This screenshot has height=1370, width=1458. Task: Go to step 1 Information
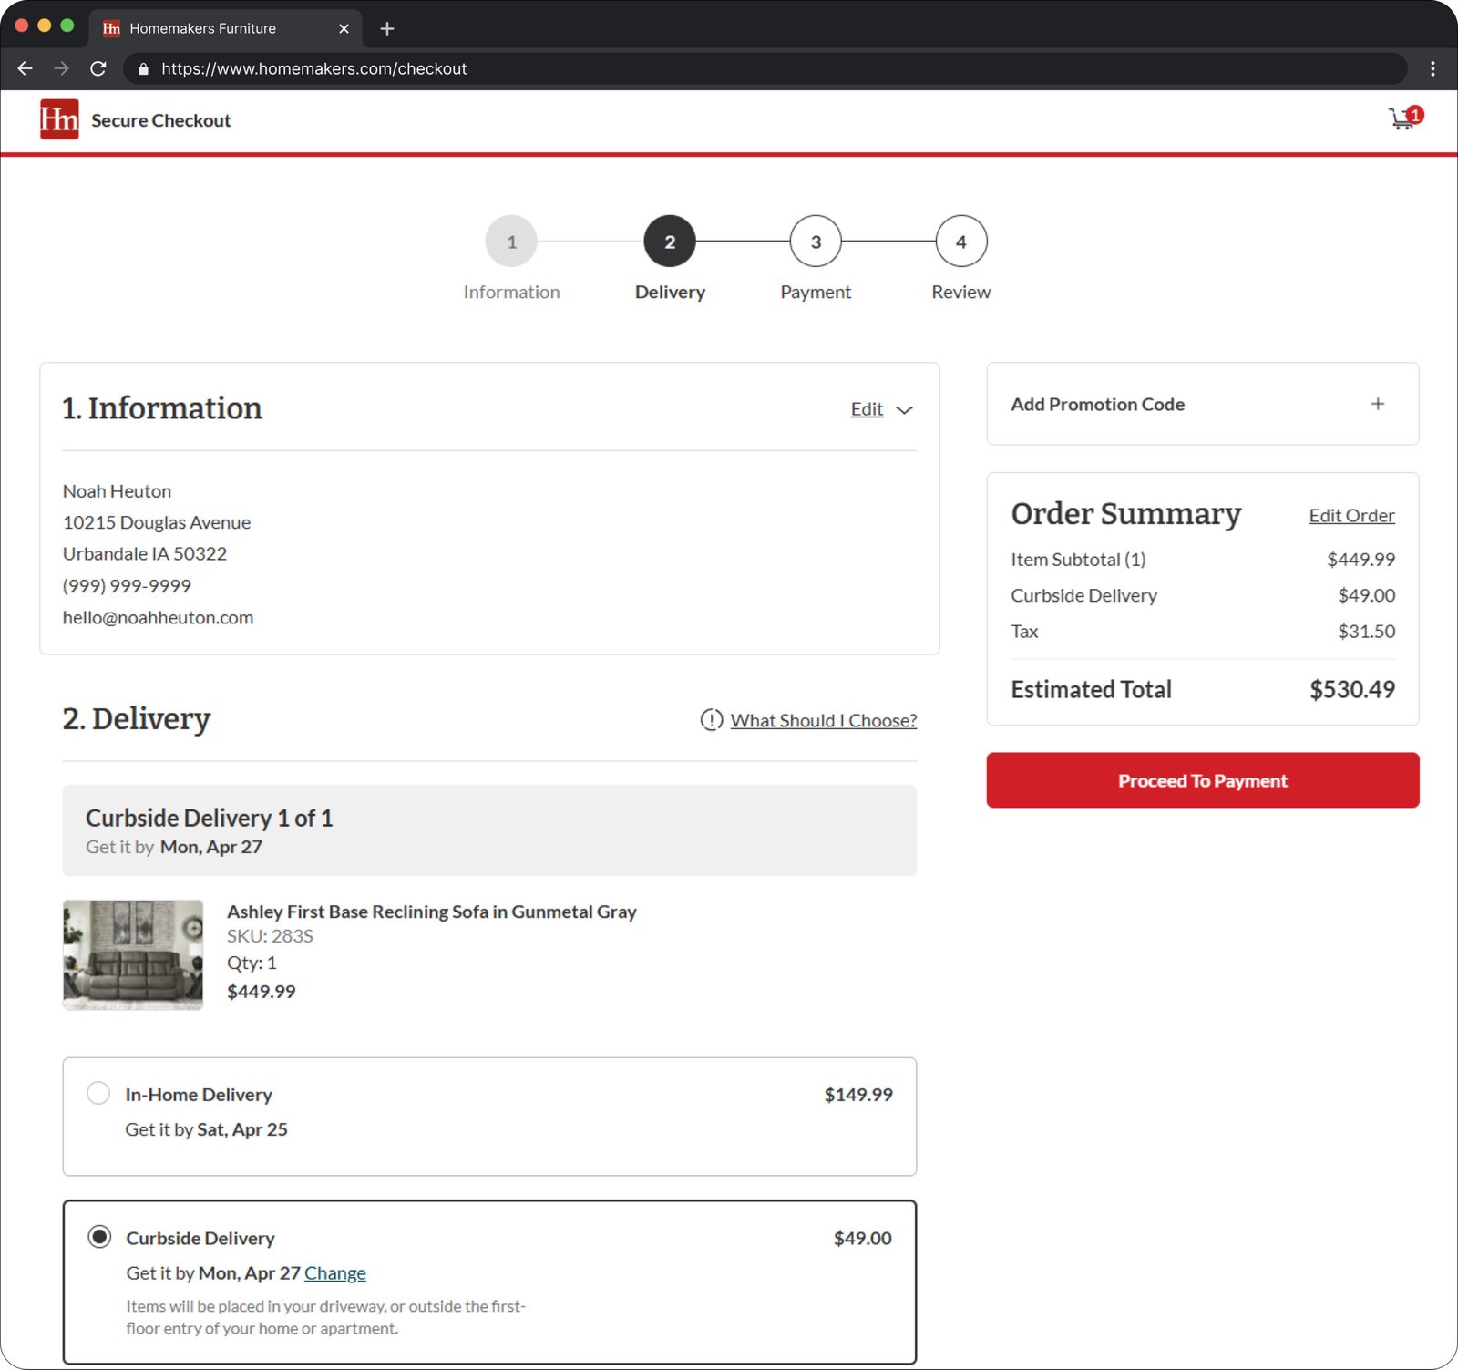(x=511, y=242)
